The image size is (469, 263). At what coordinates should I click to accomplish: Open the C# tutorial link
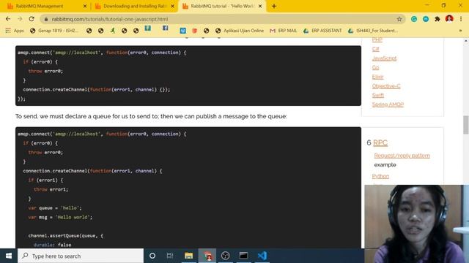click(375, 49)
